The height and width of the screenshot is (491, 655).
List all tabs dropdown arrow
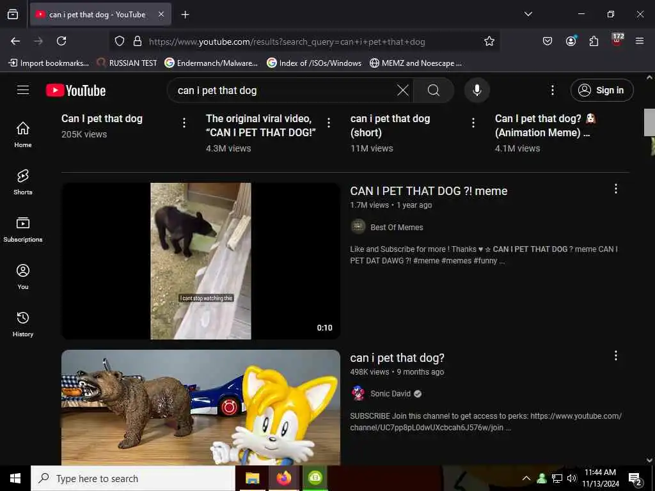coord(528,14)
